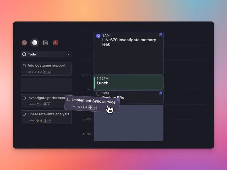Open the red Todoist integration icon
The image size is (227, 170).
[x=56, y=43]
